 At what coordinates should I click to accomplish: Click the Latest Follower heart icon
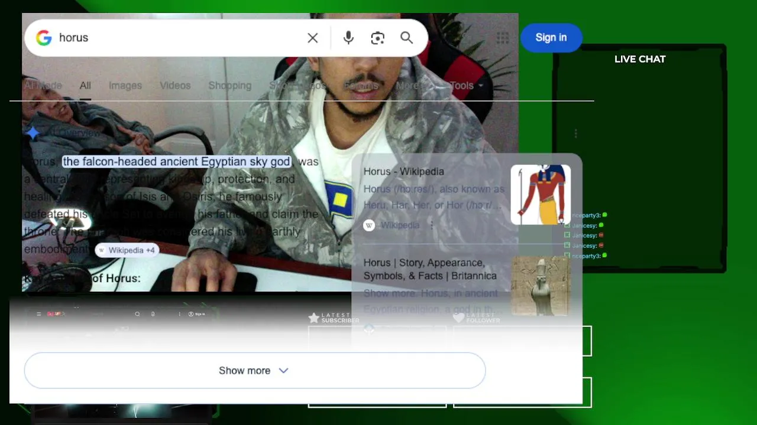pyautogui.click(x=458, y=318)
